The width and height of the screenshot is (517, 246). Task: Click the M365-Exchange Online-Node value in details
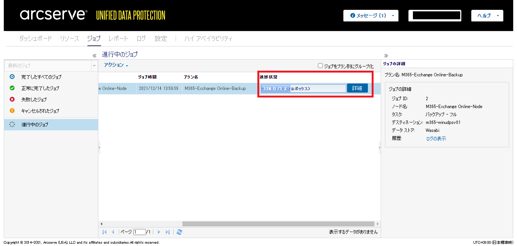pyautogui.click(x=454, y=107)
